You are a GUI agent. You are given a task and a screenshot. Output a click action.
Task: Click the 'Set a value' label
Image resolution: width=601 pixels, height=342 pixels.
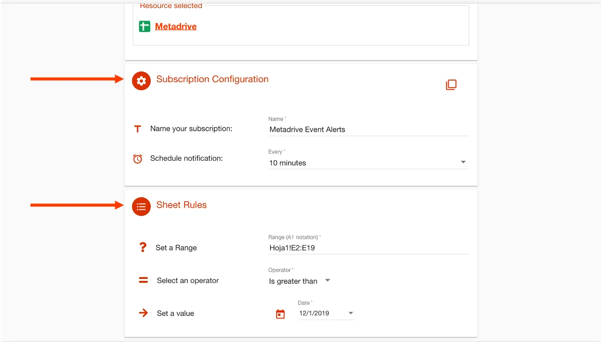tap(175, 313)
